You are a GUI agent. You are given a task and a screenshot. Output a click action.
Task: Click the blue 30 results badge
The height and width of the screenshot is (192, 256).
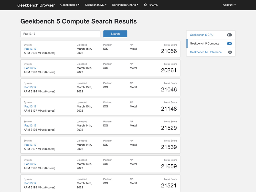tap(229, 44)
